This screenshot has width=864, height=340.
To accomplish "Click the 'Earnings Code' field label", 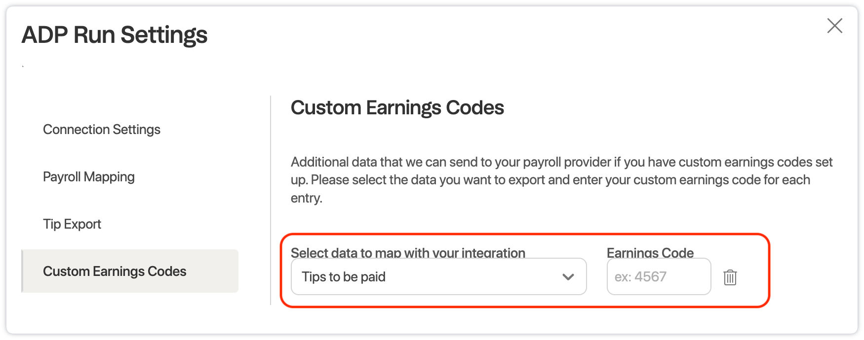I will (x=650, y=253).
